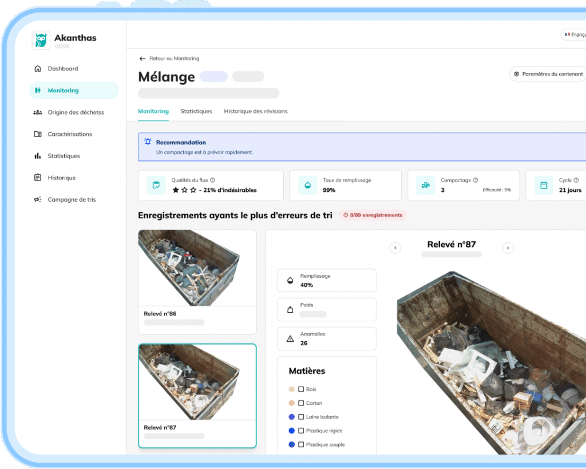Select the Relevé n°86 thumbnail

(x=197, y=282)
